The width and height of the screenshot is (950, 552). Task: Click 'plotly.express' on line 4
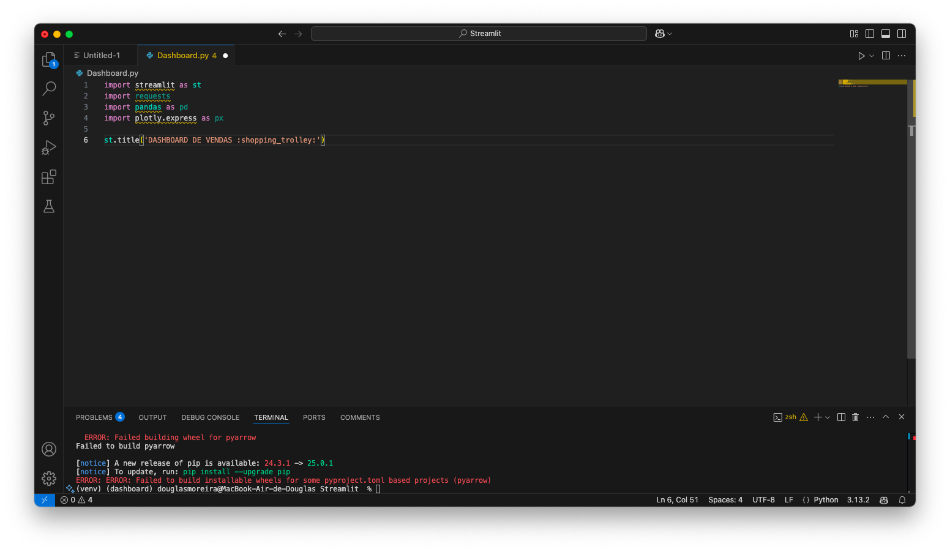coord(166,118)
